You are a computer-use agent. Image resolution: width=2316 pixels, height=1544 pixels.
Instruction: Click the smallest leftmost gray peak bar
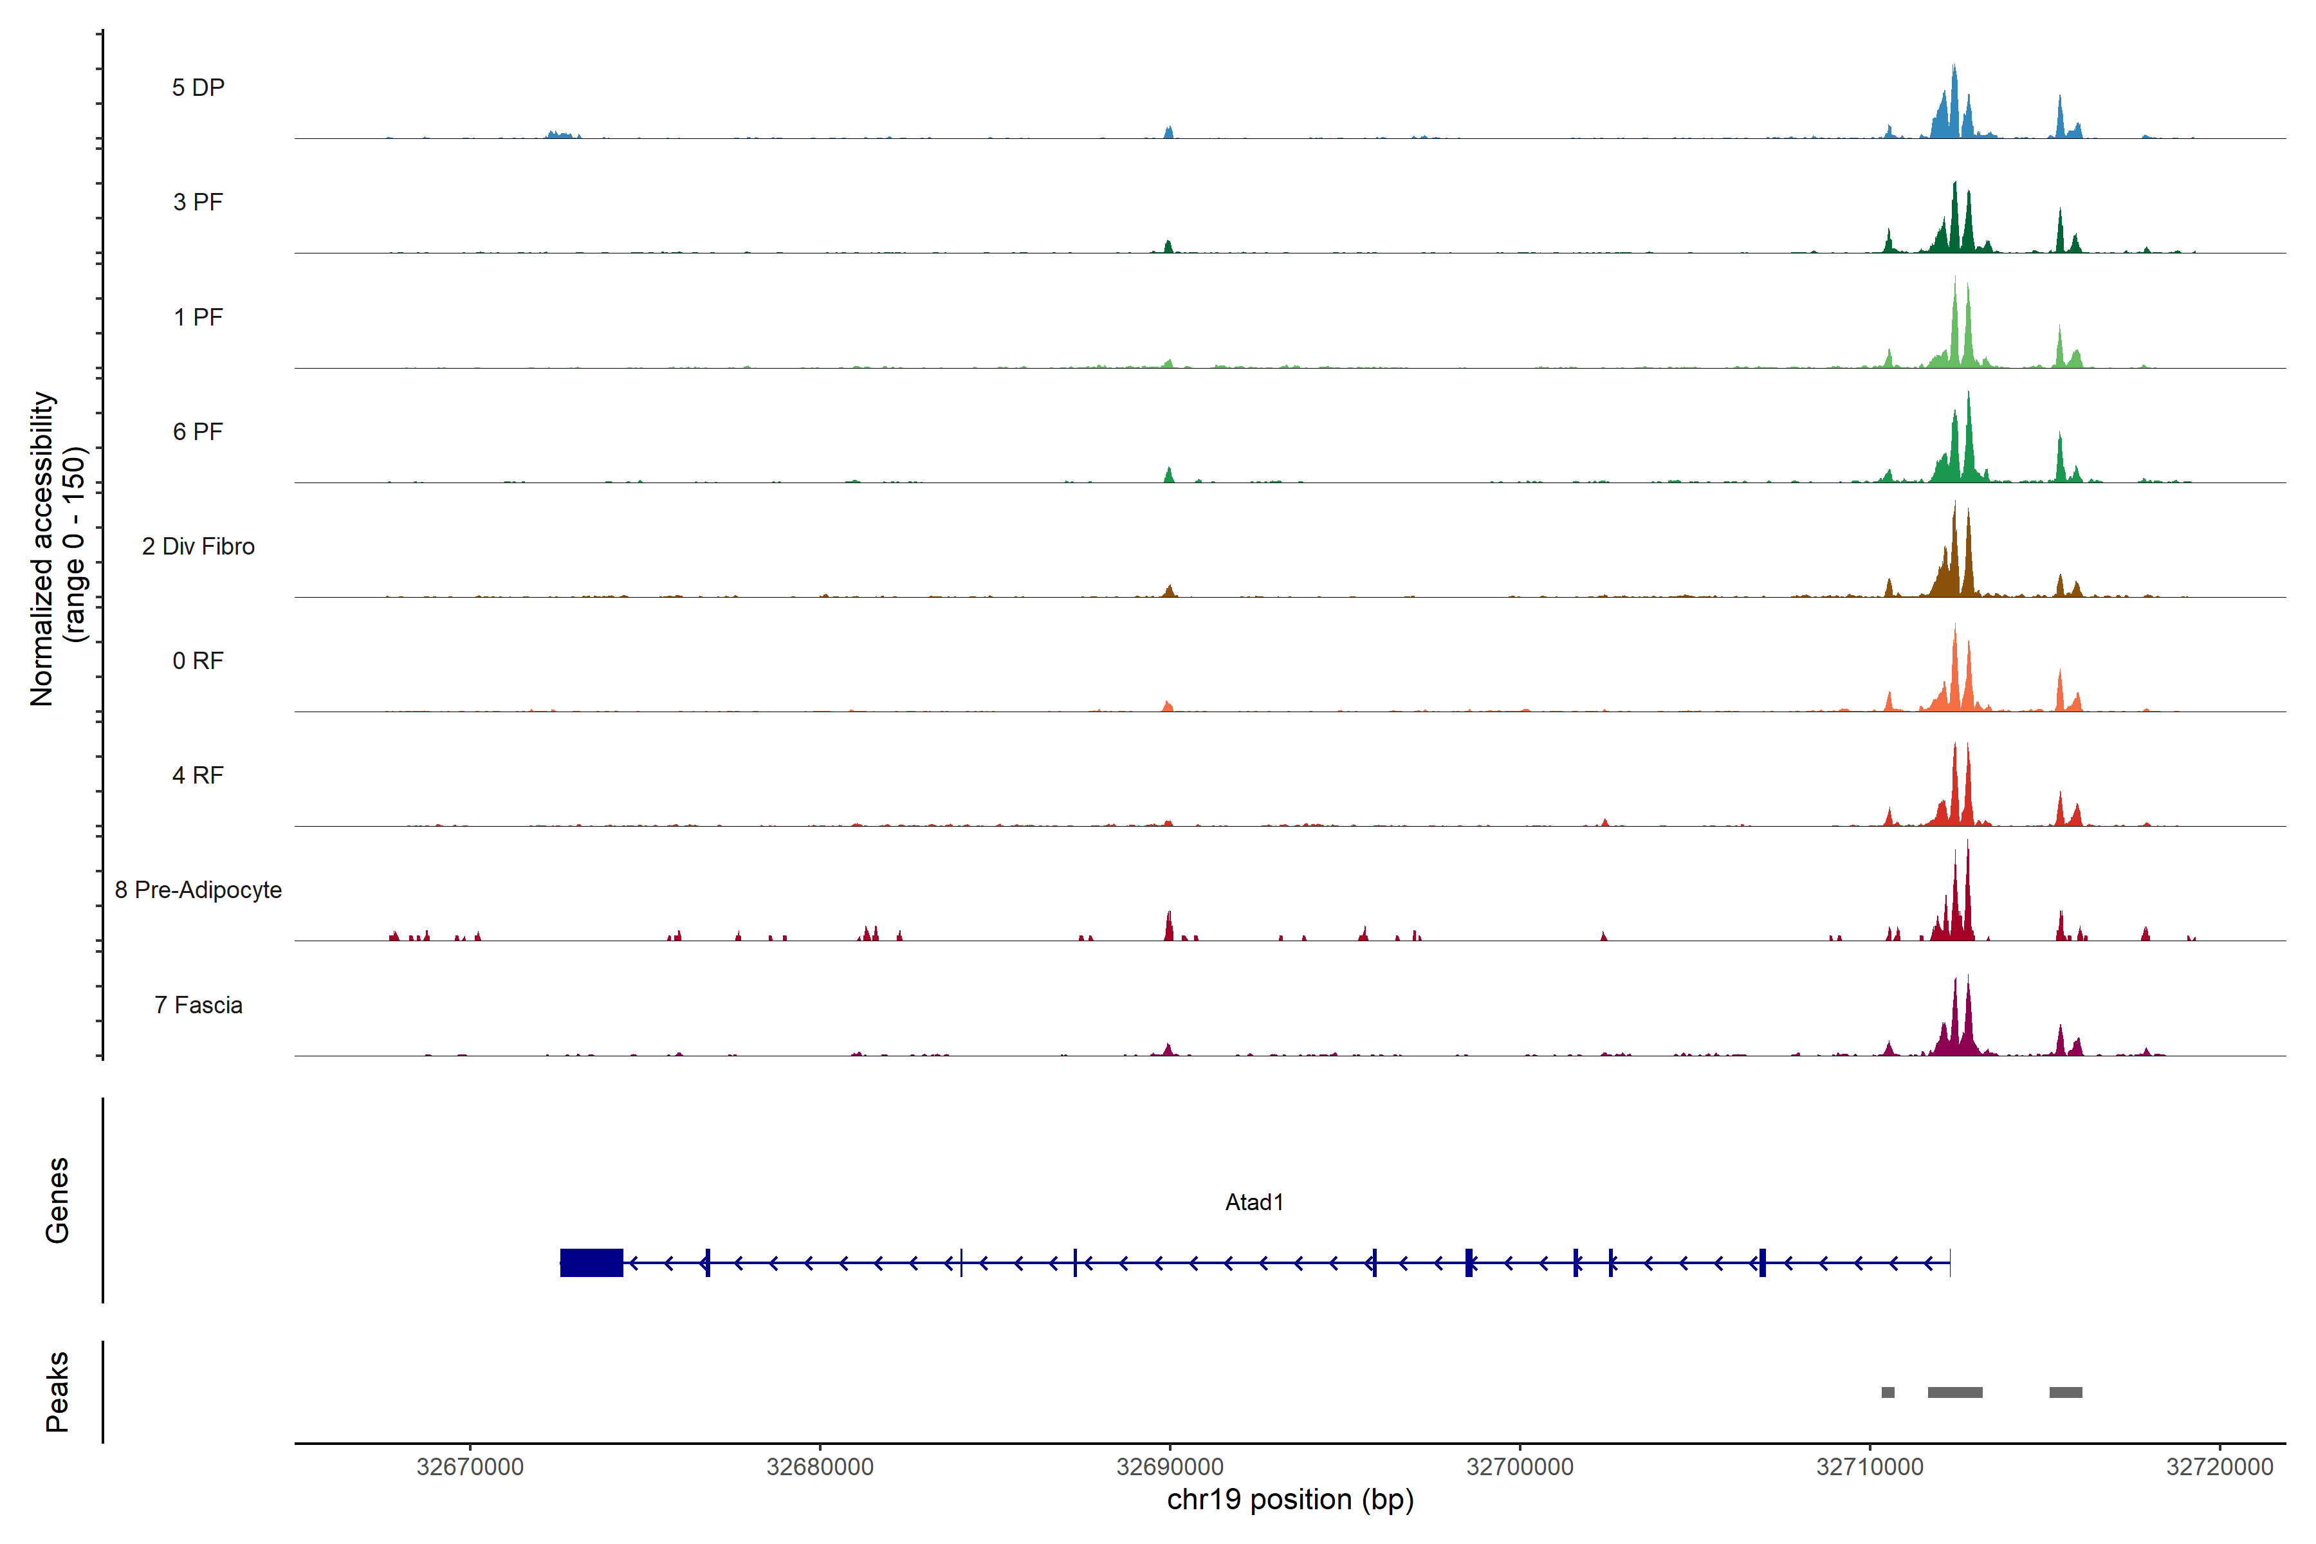(x=1888, y=1392)
